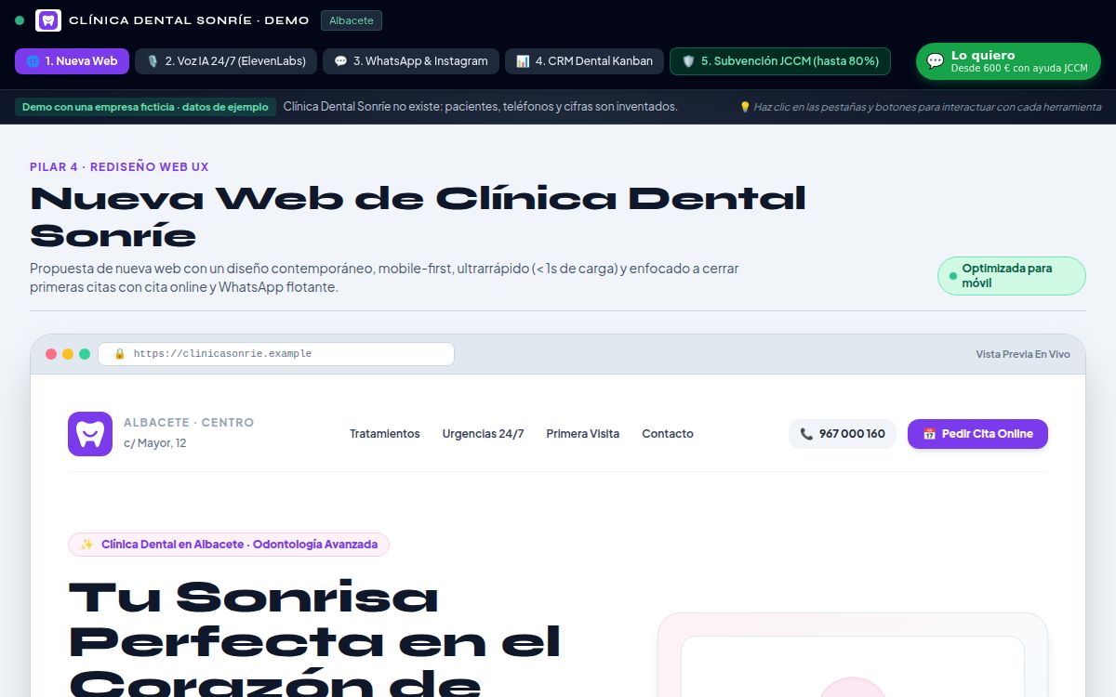Click the ALBACETE · CENTRO address text

pyautogui.click(x=189, y=423)
